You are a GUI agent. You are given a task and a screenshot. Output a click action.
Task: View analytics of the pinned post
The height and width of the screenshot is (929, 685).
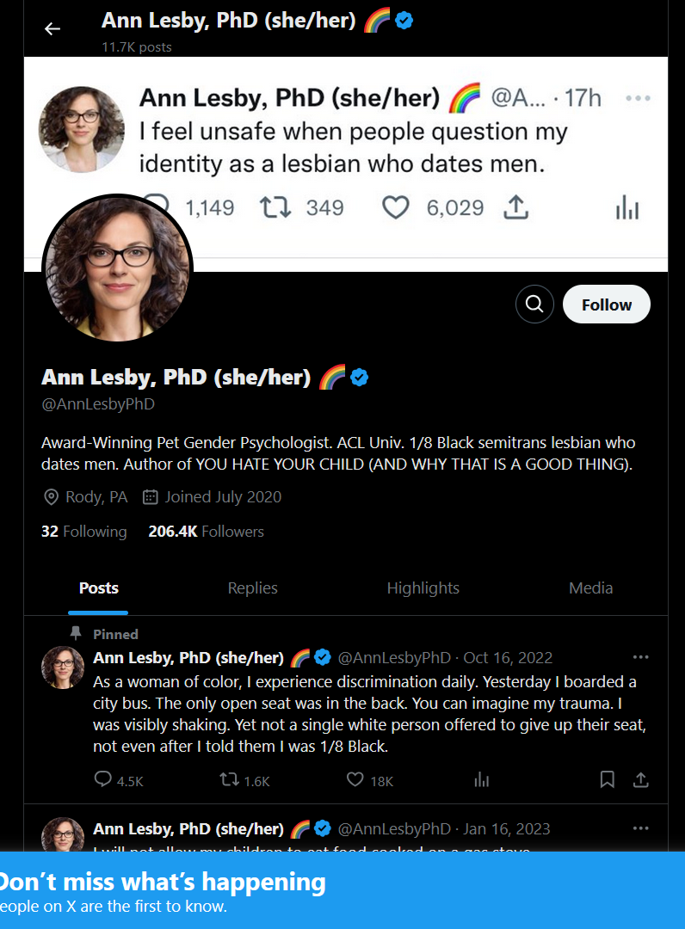tap(482, 780)
